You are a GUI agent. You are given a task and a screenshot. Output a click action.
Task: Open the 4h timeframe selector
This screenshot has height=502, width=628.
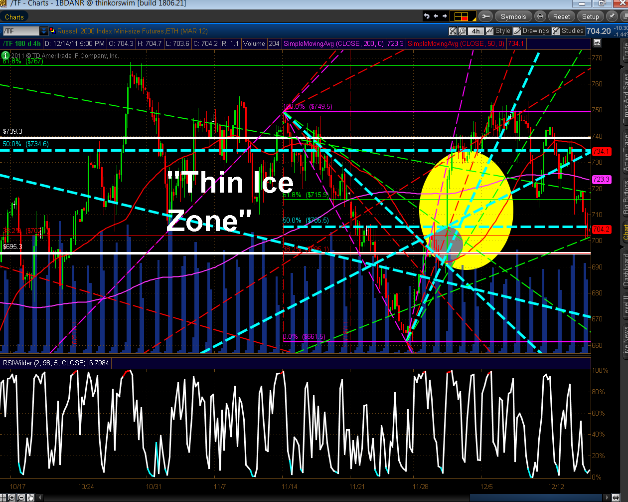[x=475, y=31]
